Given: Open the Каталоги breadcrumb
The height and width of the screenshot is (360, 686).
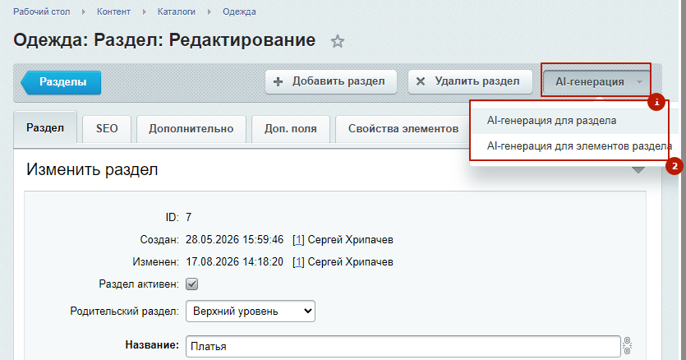Looking at the screenshot, I should click(177, 12).
